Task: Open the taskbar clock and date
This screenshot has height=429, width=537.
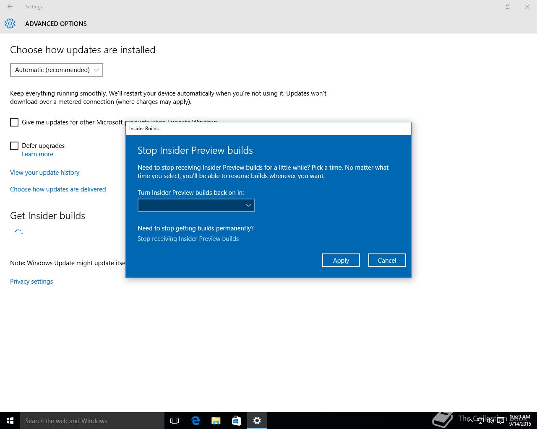Action: [x=520, y=421]
